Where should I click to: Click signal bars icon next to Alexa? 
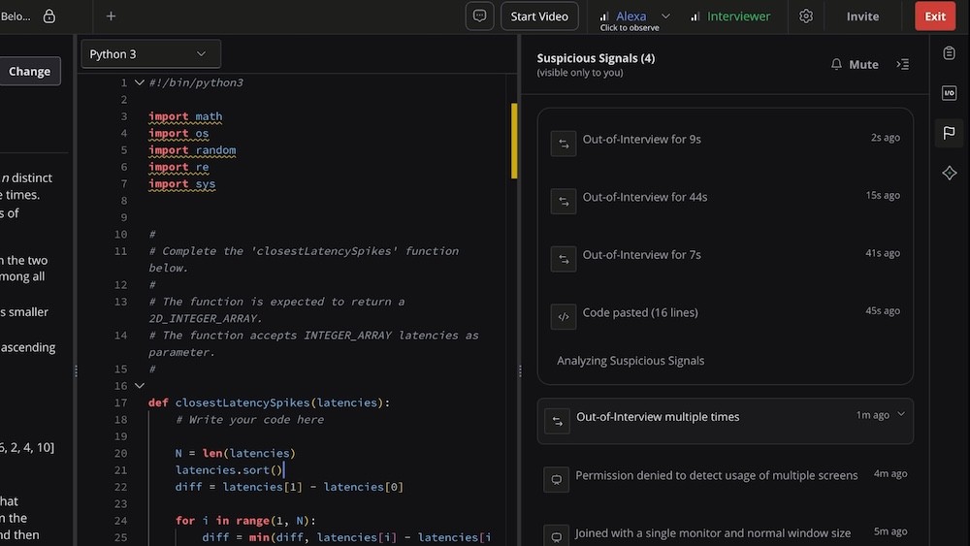[x=604, y=16]
